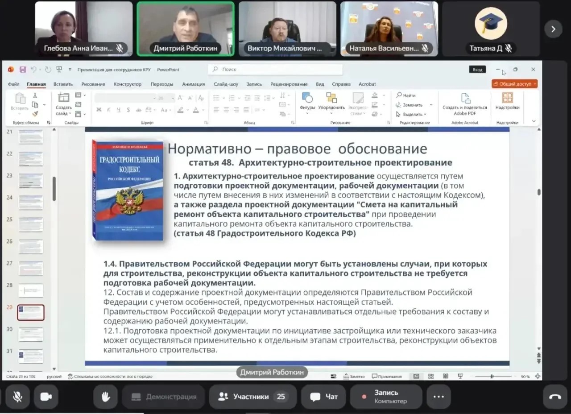Switch to reading view in status bar

(x=445, y=377)
